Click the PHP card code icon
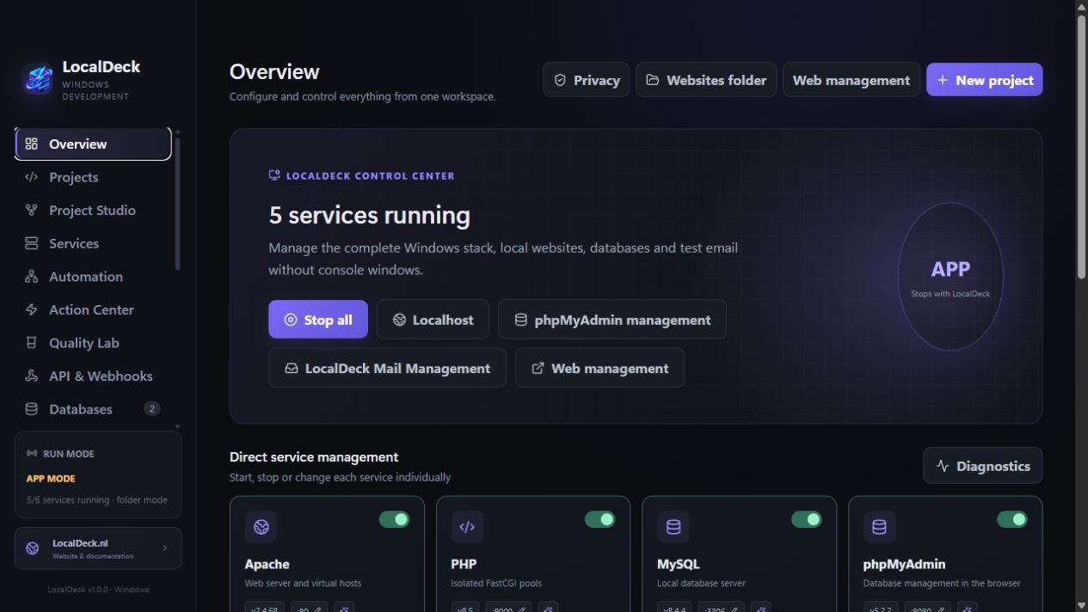The height and width of the screenshot is (612, 1088). coord(467,527)
